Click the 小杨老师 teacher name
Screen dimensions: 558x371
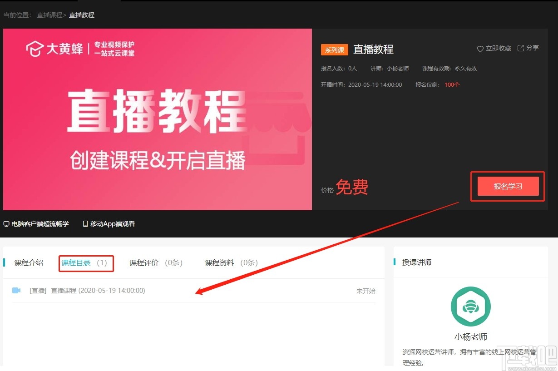(x=470, y=336)
